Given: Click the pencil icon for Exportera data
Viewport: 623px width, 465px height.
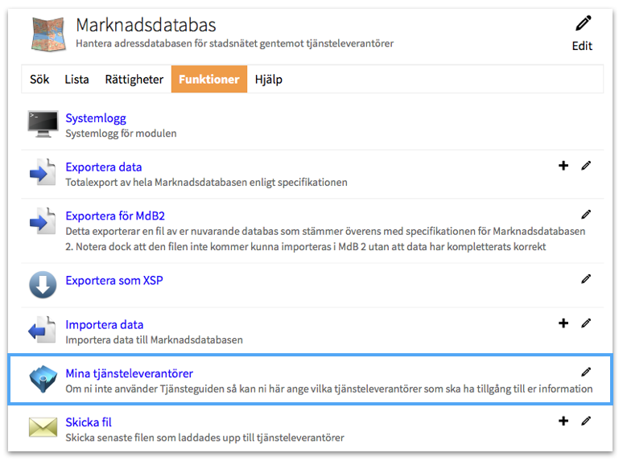Looking at the screenshot, I should tap(586, 166).
